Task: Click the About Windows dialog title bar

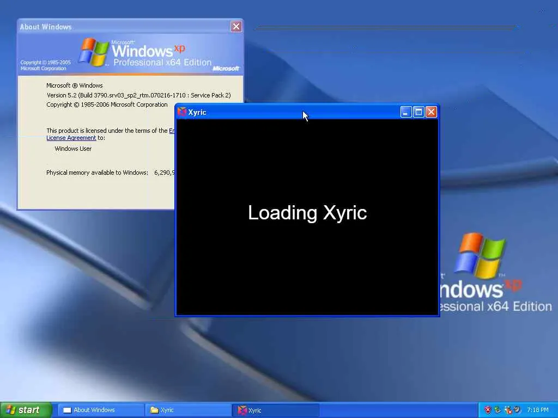Action: click(130, 27)
